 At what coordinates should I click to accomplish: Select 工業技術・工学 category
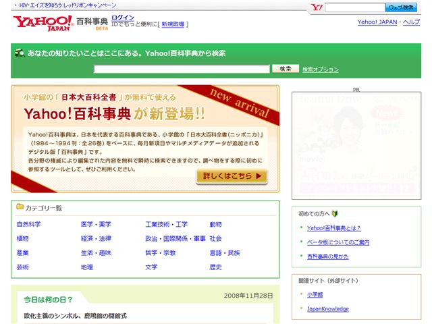point(167,224)
